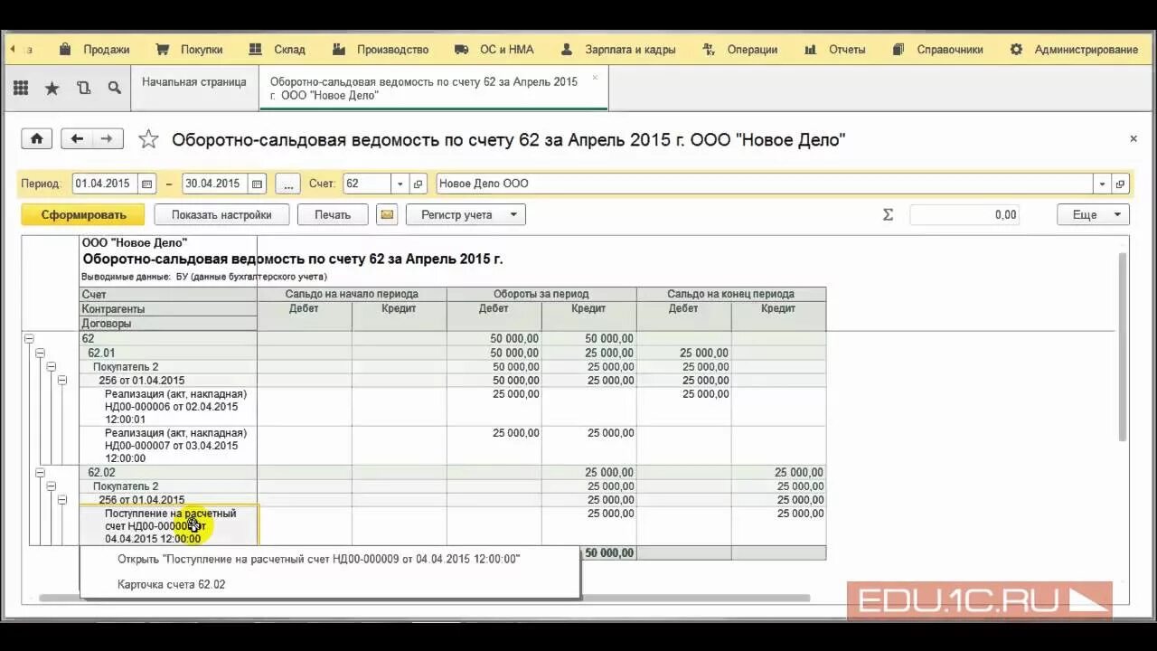Collapse the account 62 group
The width and height of the screenshot is (1157, 651).
click(29, 339)
